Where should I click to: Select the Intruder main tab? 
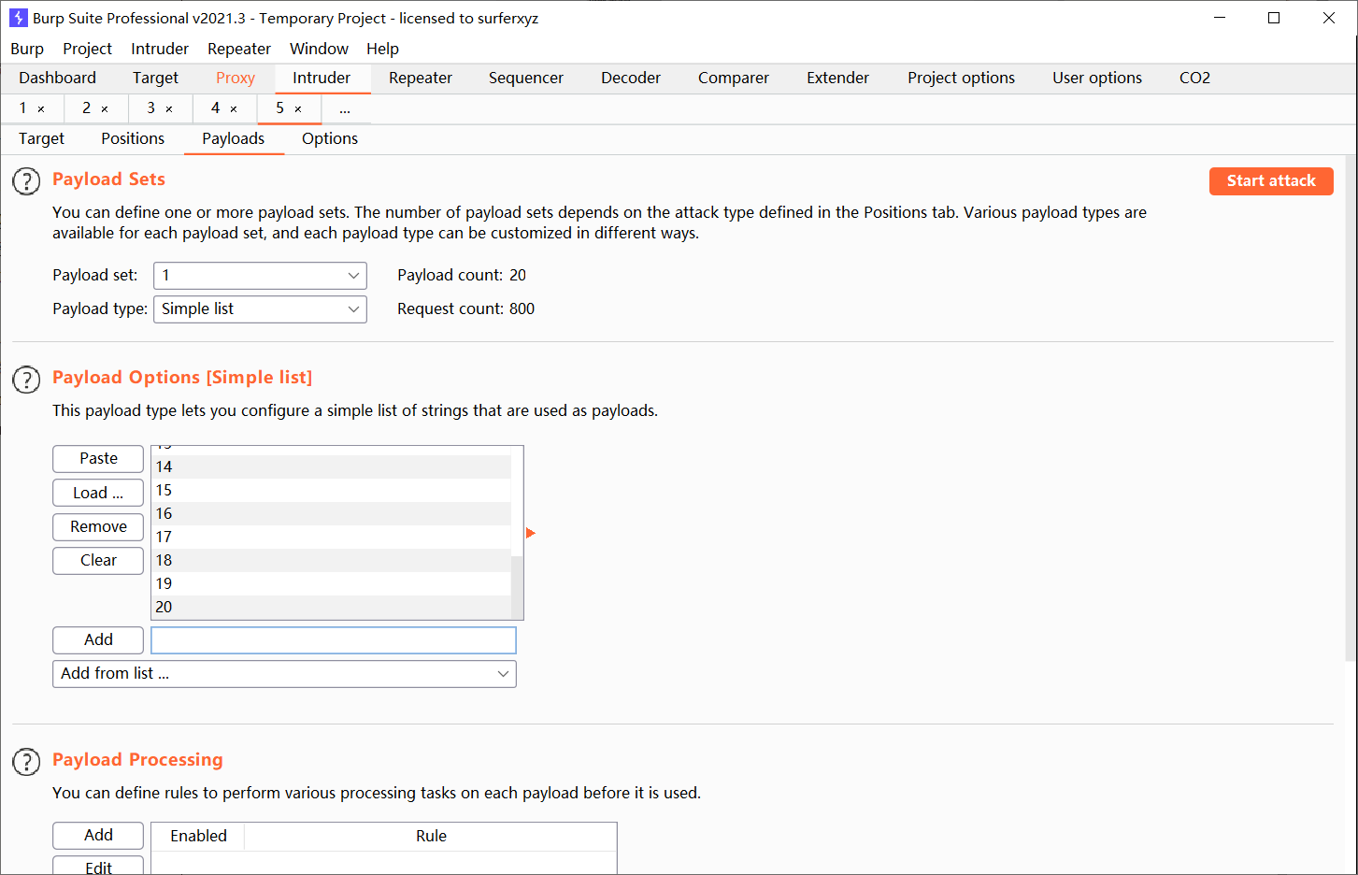322,79
